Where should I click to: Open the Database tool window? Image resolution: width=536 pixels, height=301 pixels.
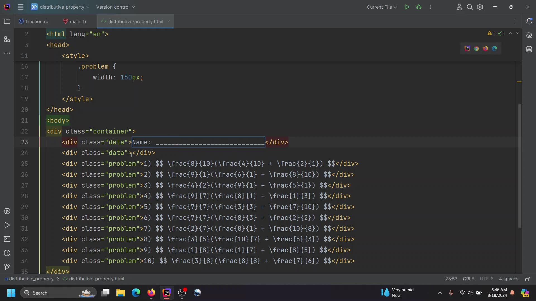(x=529, y=50)
